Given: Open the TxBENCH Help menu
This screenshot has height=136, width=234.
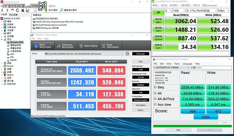Looking at the screenshot, I should tap(46, 39).
